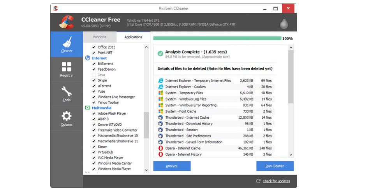Click Internet Explorer icon for Cookies row
Image resolution: width=370 pixels, height=194 pixels.
tap(160, 87)
